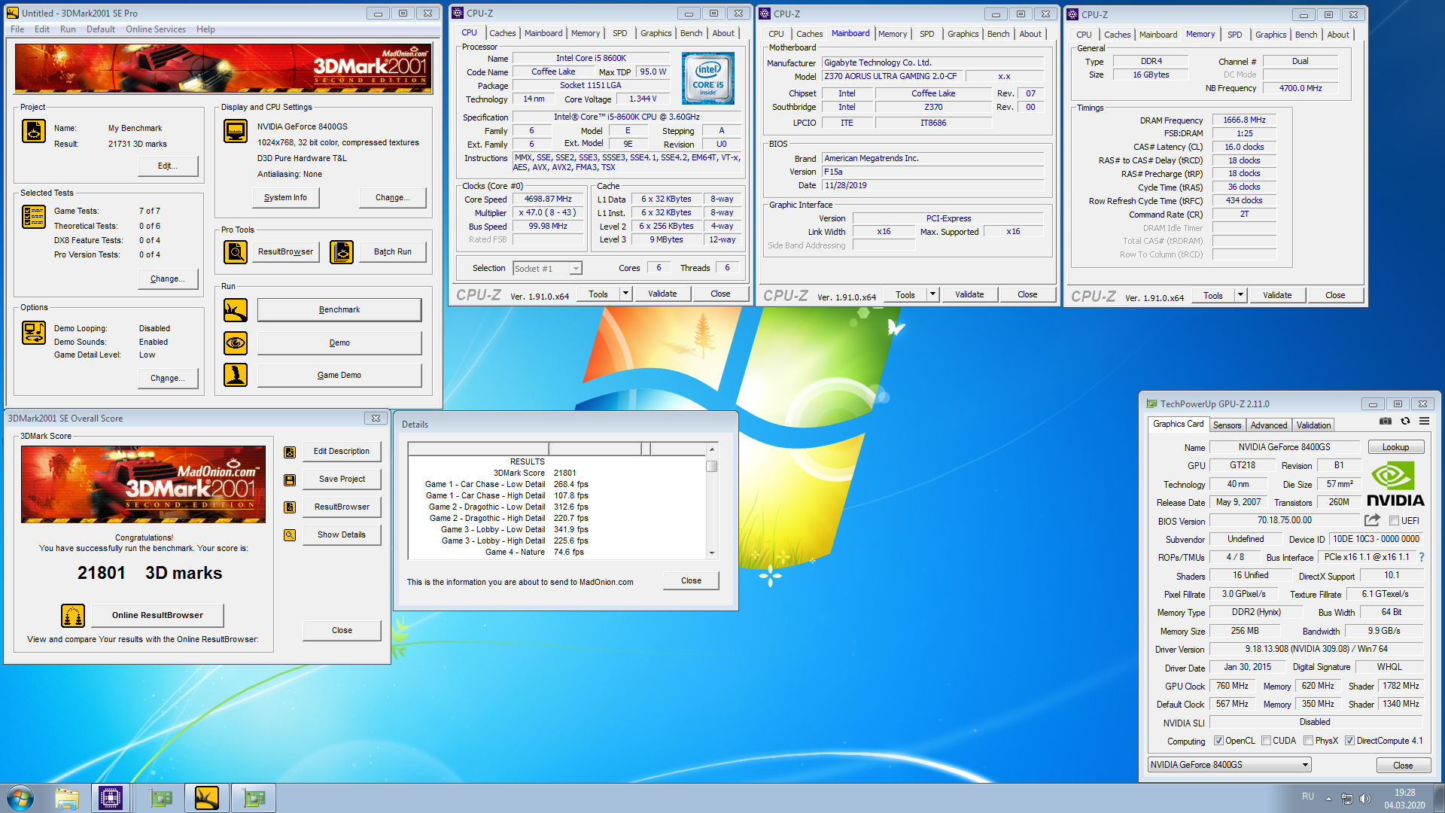
Task: Click the System Info button
Action: point(285,198)
